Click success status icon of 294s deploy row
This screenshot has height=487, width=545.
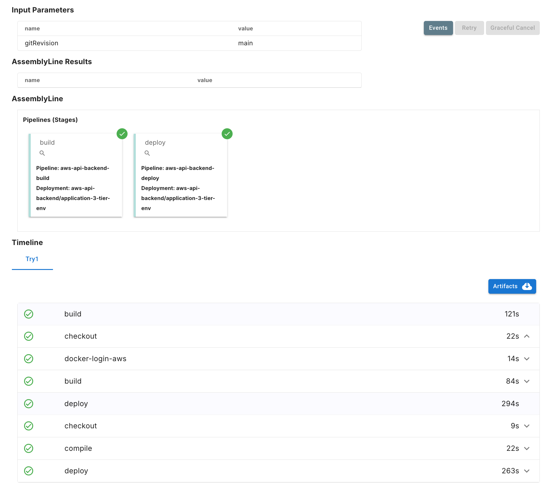click(29, 404)
